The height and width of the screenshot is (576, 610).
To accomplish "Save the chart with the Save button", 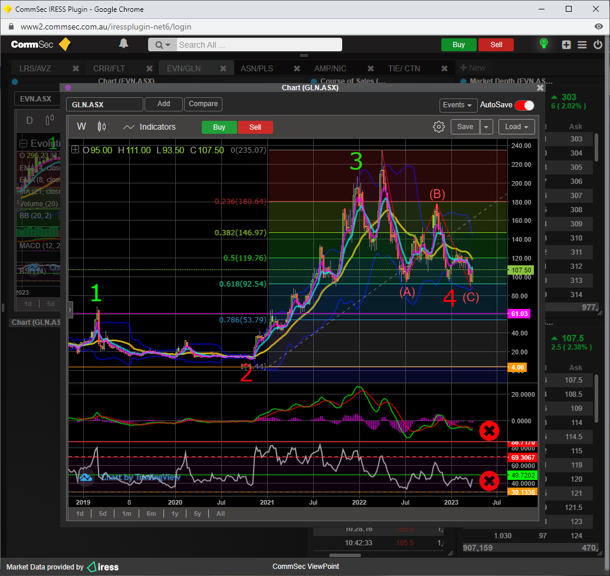I will point(465,127).
